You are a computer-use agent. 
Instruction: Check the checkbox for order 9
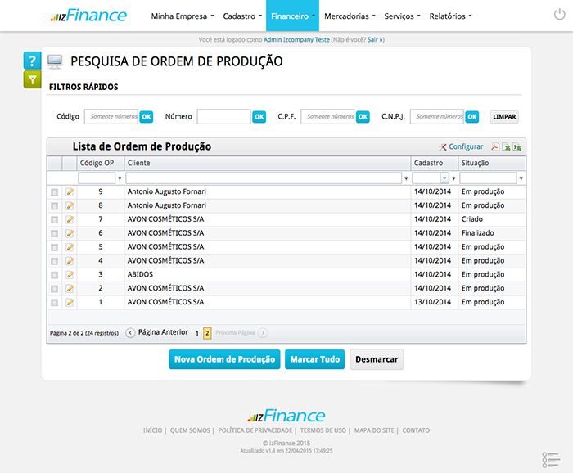click(55, 192)
